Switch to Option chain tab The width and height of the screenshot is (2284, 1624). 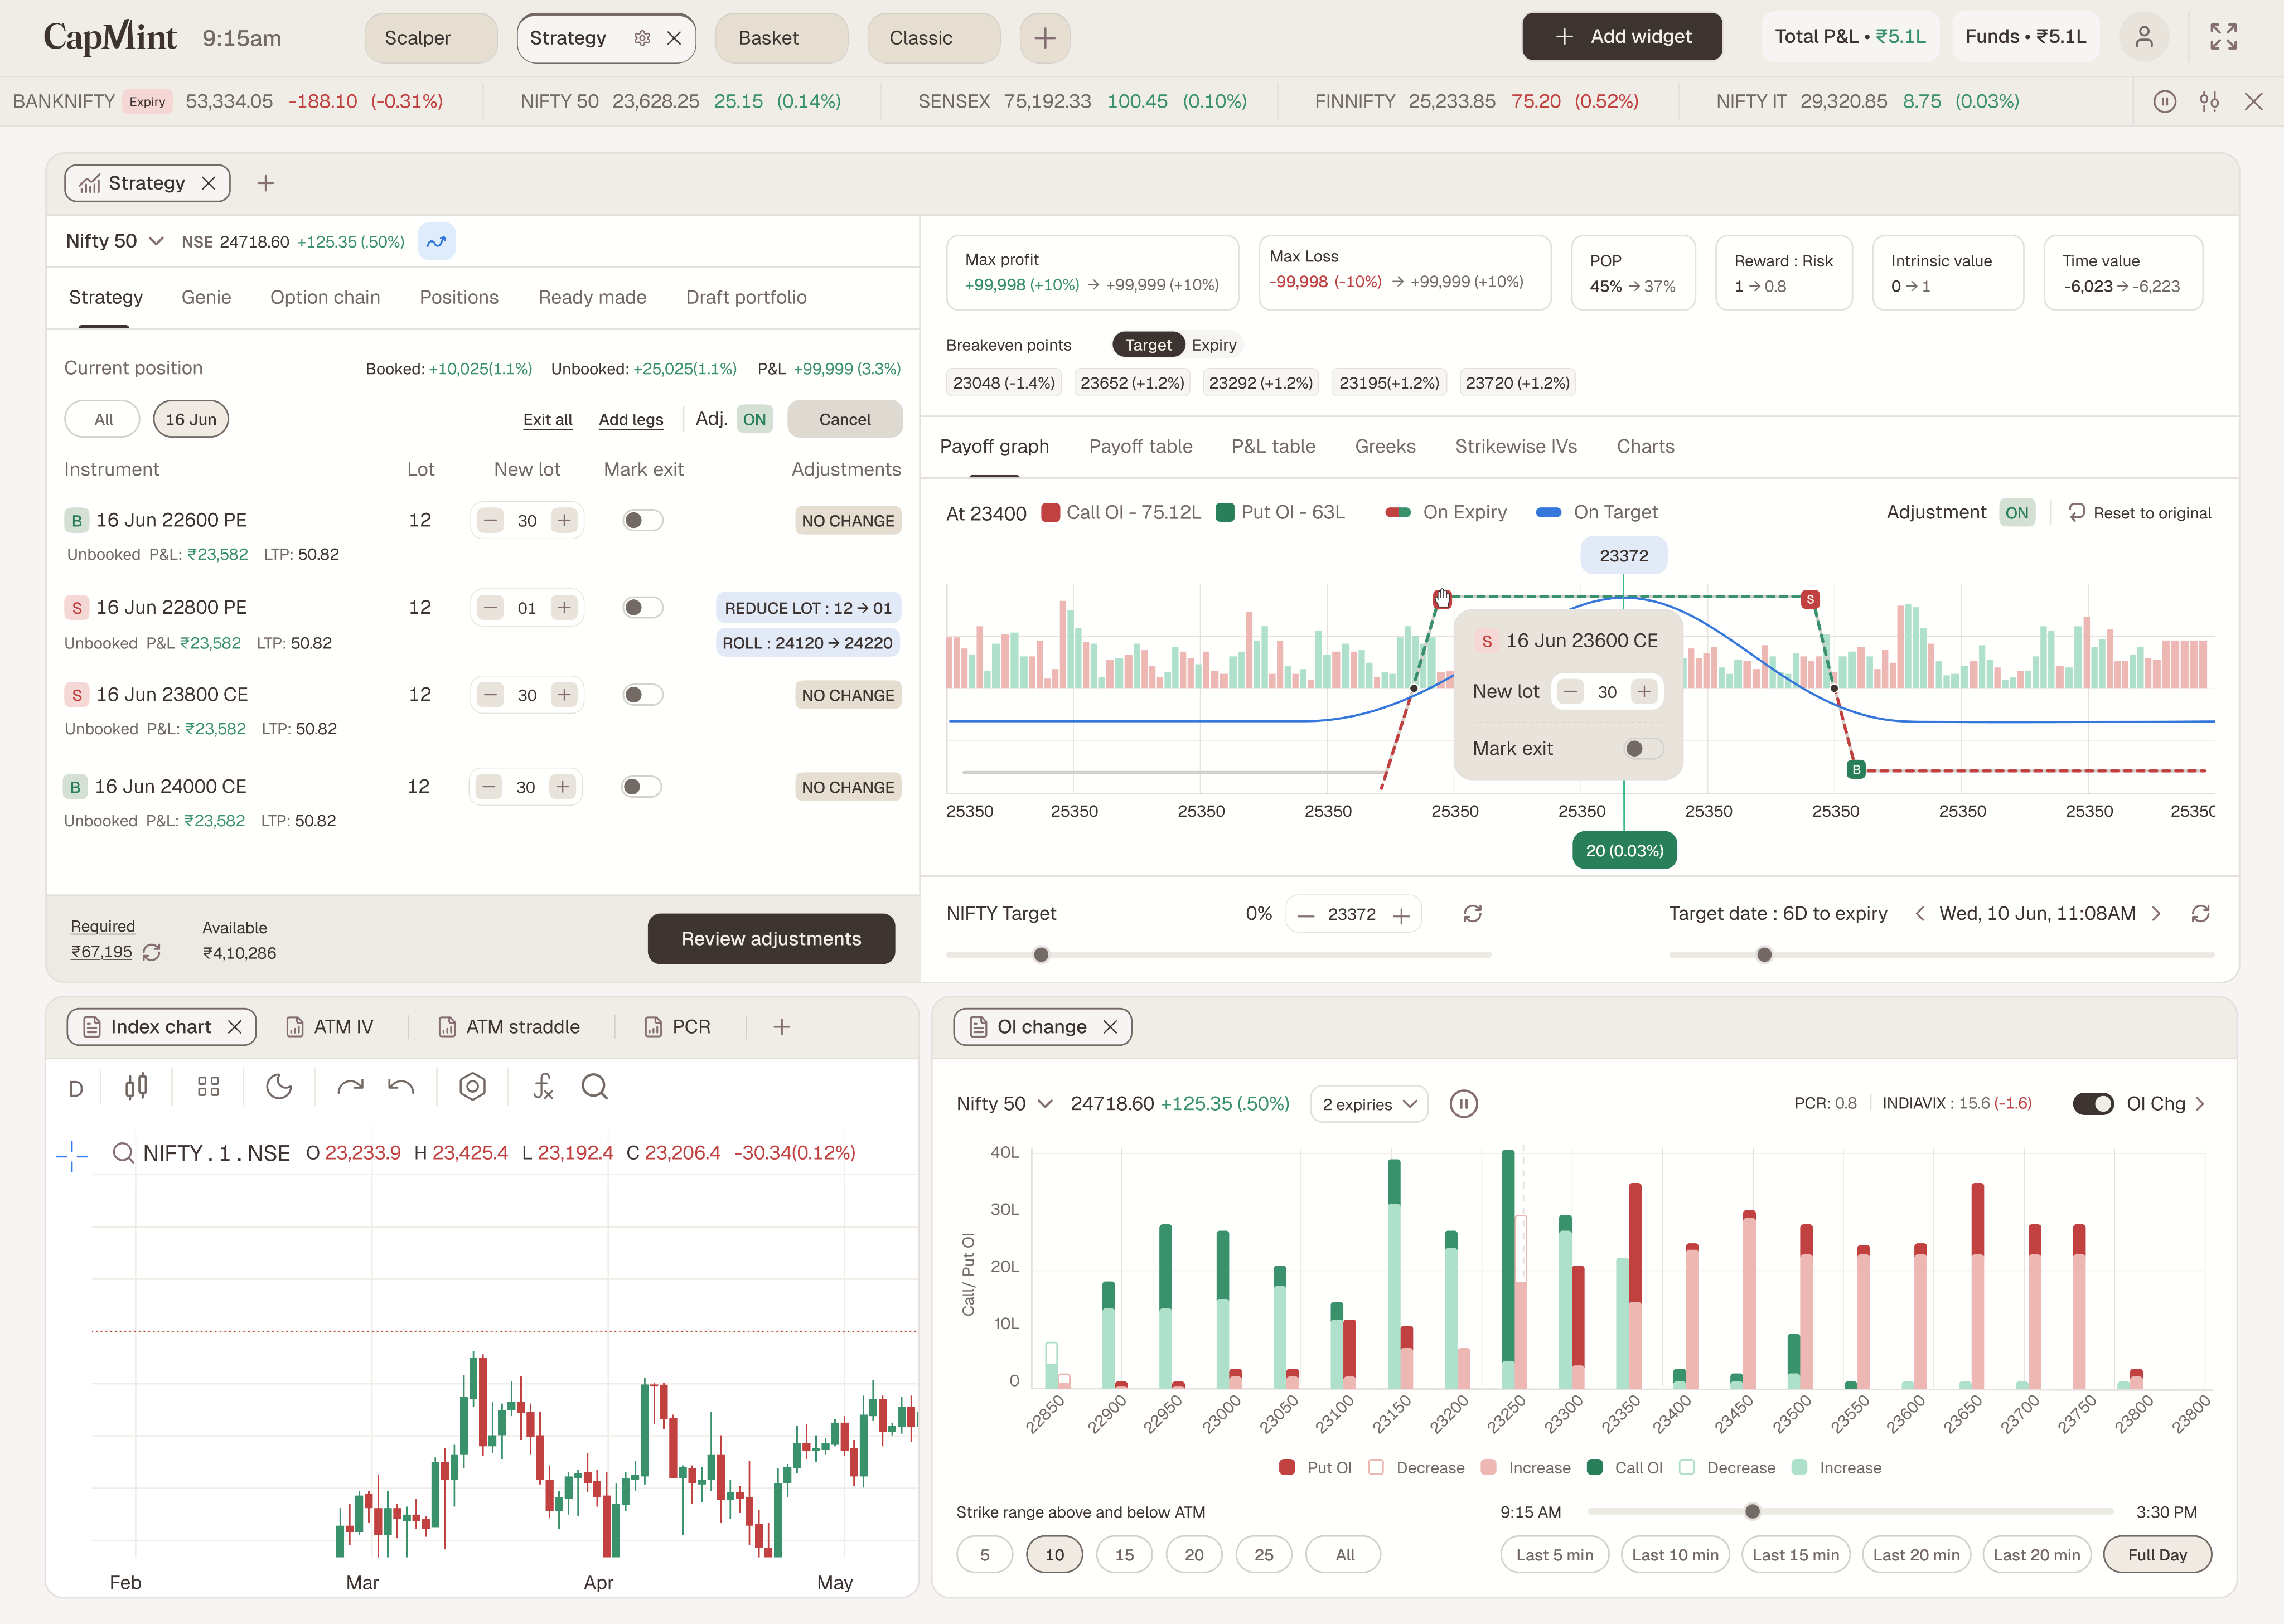tap(325, 297)
